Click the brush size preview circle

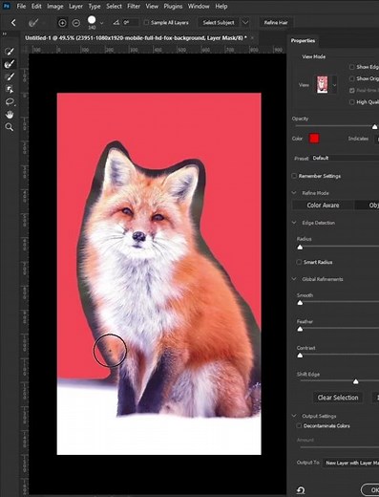point(92,20)
